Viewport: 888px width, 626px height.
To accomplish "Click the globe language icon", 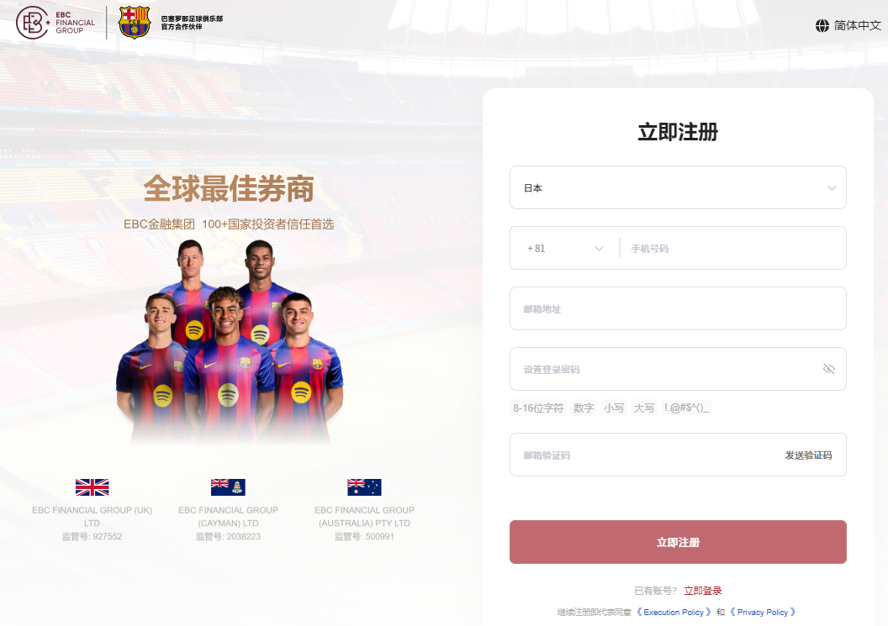I will pos(822,25).
